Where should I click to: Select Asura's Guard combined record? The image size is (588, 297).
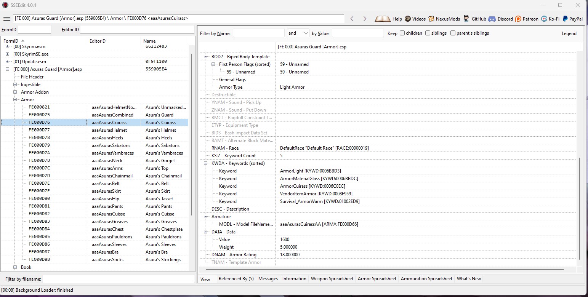[95, 115]
